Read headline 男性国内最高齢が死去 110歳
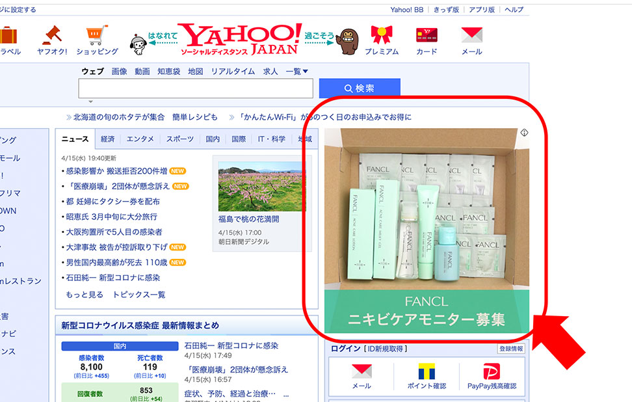632x402 pixels. [116, 263]
